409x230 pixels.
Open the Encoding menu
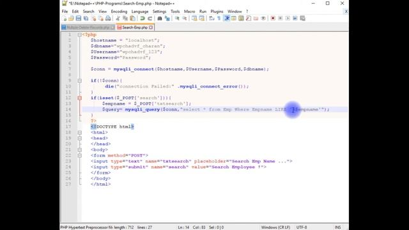click(x=119, y=11)
